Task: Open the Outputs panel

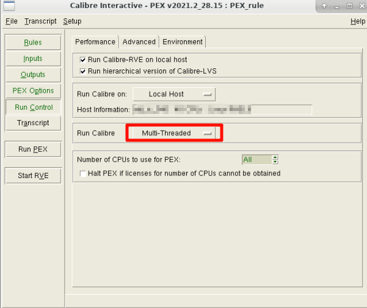Action: point(33,74)
